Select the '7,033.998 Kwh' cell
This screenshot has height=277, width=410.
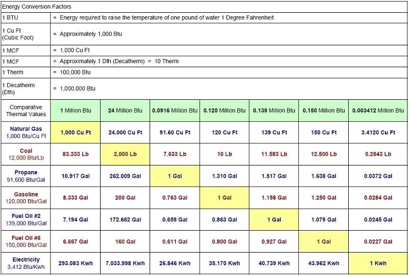[x=125, y=263]
